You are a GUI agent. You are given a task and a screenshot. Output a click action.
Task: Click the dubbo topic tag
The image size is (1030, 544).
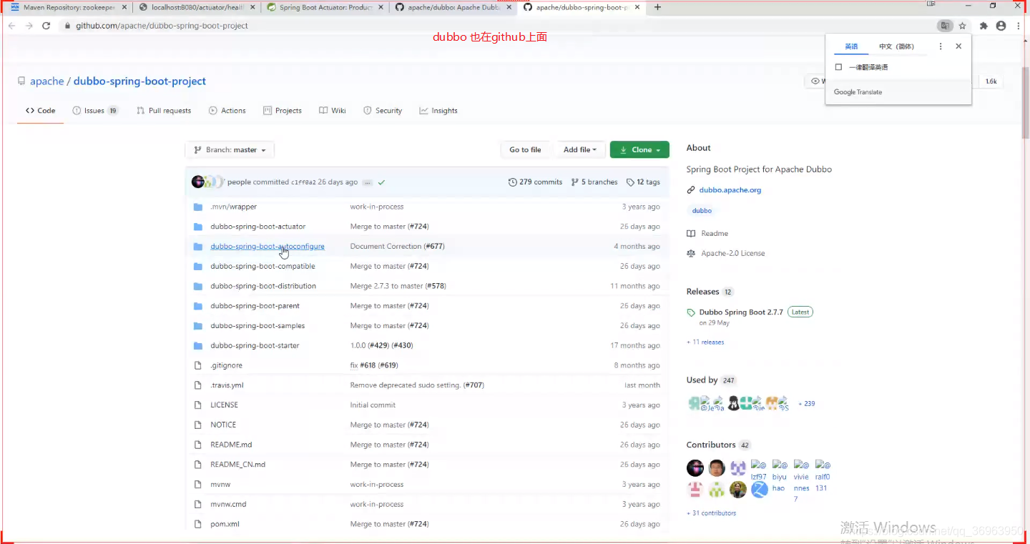point(702,211)
